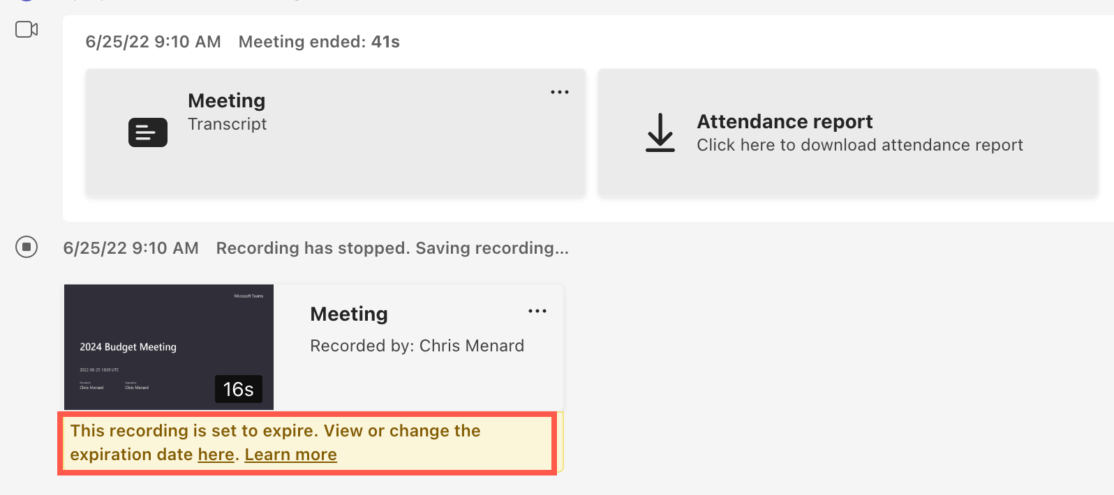
Task: Click the 6/25/22 9:10 AM recording timestamp
Action: [x=131, y=247]
